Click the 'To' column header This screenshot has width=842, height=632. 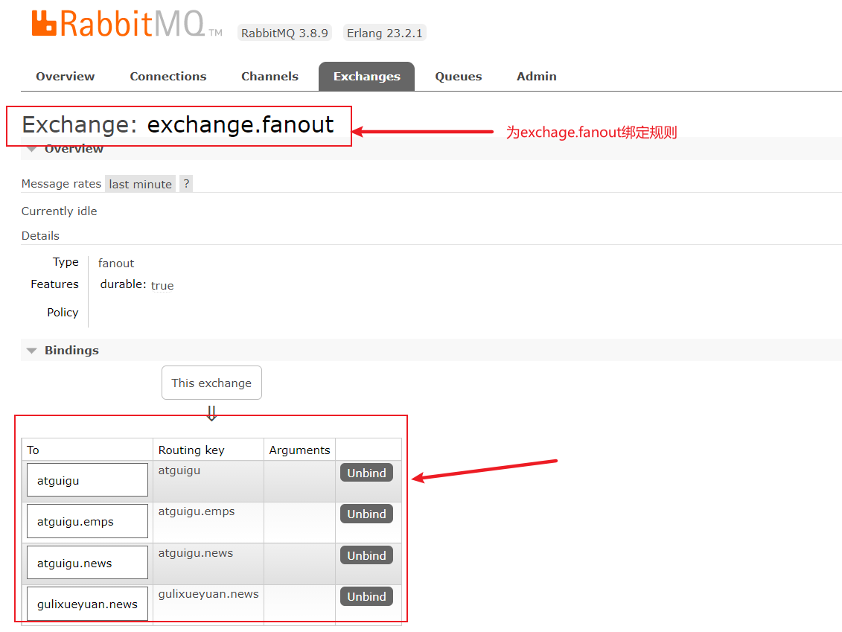tap(87, 450)
